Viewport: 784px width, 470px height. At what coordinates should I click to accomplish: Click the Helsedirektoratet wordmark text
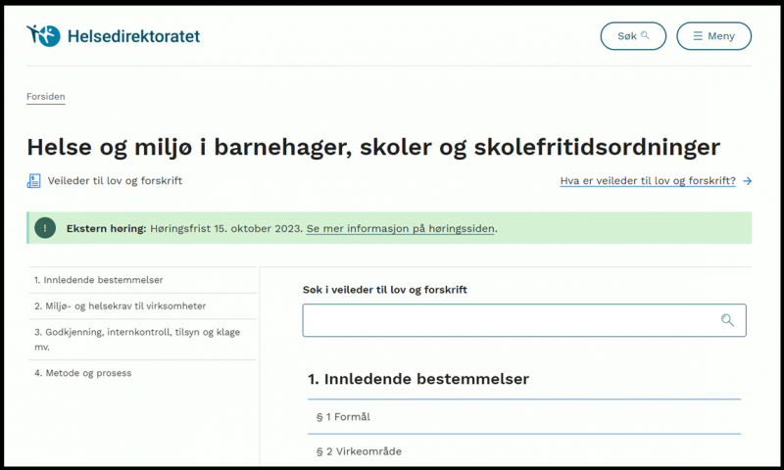tap(132, 36)
